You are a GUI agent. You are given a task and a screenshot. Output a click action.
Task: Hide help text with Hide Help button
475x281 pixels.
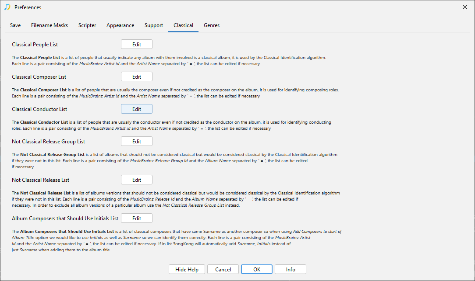point(187,270)
